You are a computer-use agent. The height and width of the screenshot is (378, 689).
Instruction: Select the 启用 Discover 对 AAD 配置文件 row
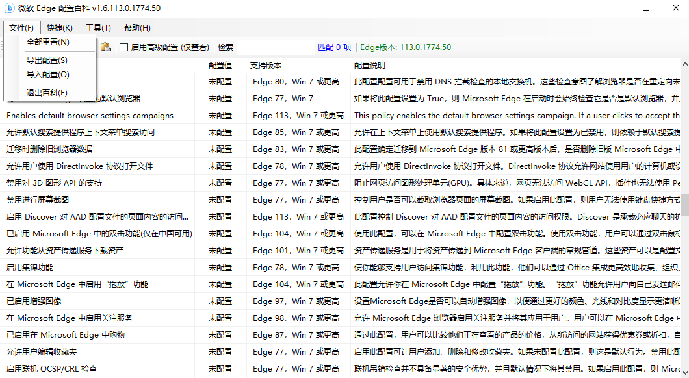click(341, 217)
